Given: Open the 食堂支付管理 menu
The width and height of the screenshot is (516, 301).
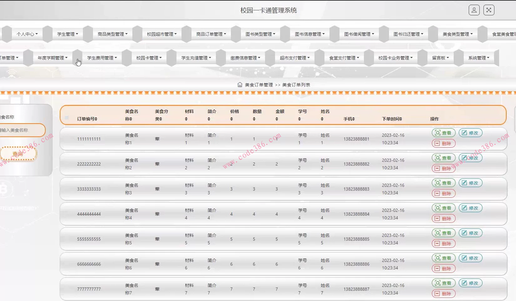Looking at the screenshot, I should click(344, 58).
